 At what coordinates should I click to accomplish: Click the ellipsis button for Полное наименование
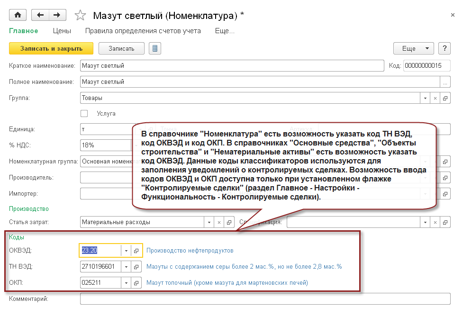coord(445,82)
